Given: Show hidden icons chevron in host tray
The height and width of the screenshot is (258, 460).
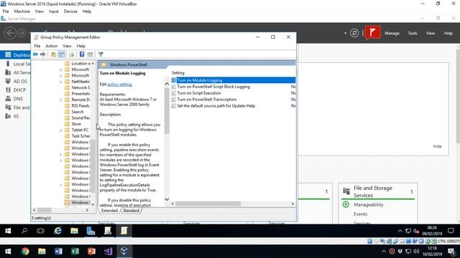Looking at the screenshot, I should pos(384,252).
